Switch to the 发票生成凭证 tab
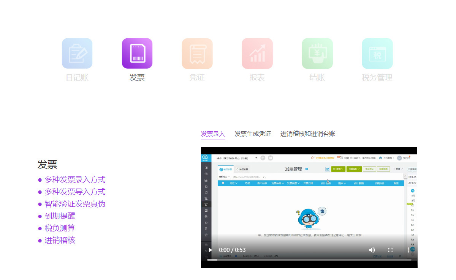Image resolution: width=456 pixels, height=280 pixels. click(x=253, y=134)
